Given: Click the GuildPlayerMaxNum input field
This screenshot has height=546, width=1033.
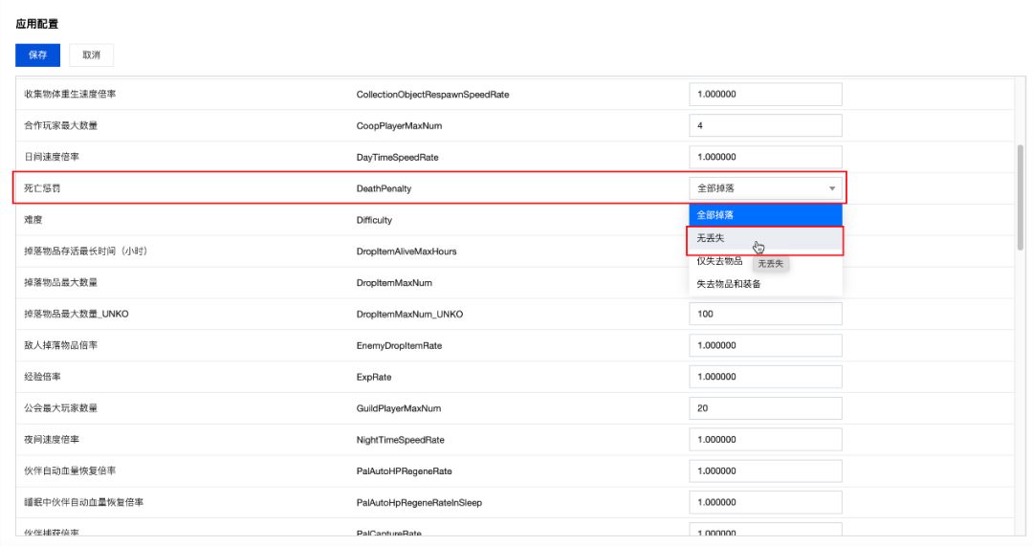Looking at the screenshot, I should 764,408.
